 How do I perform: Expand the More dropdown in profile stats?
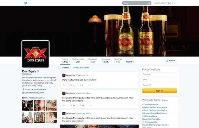click(130, 62)
